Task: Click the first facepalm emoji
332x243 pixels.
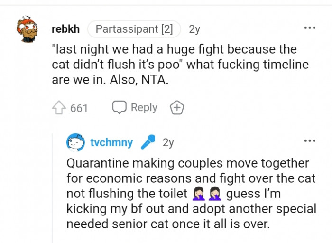Action: 200,194
